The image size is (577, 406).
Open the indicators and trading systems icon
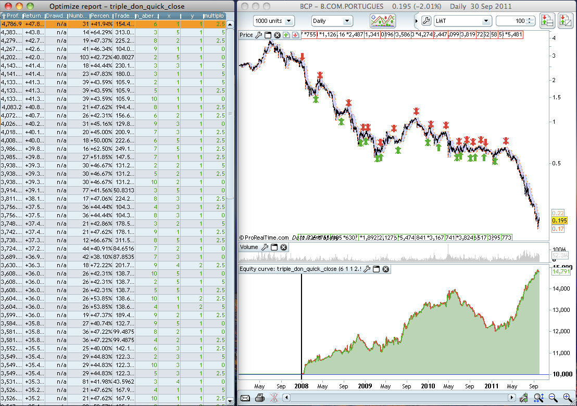pos(382,21)
